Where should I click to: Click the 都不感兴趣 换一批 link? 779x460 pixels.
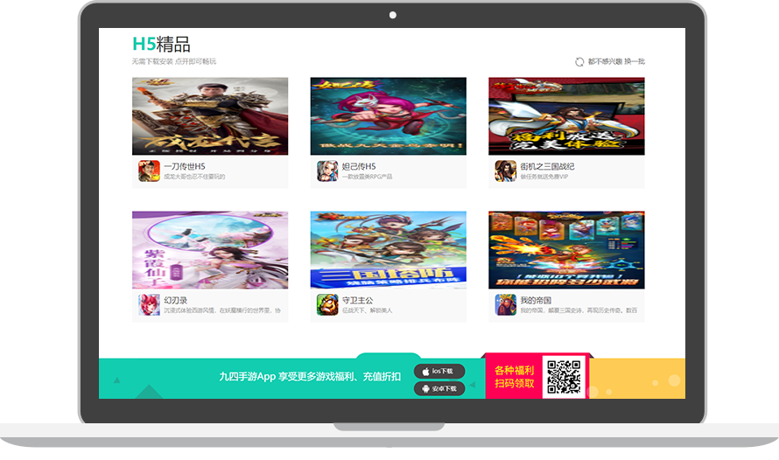pyautogui.click(x=616, y=61)
